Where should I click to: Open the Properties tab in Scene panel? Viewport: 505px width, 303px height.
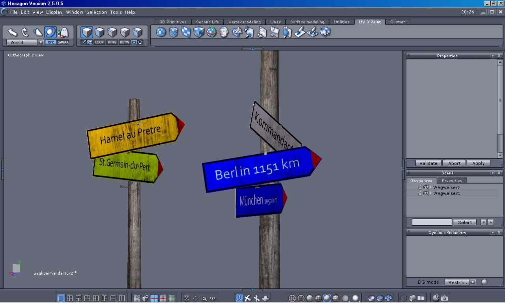click(452, 181)
